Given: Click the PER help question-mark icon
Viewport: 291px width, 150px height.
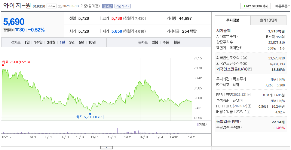Looking at the screenshot, I should 249,94.
